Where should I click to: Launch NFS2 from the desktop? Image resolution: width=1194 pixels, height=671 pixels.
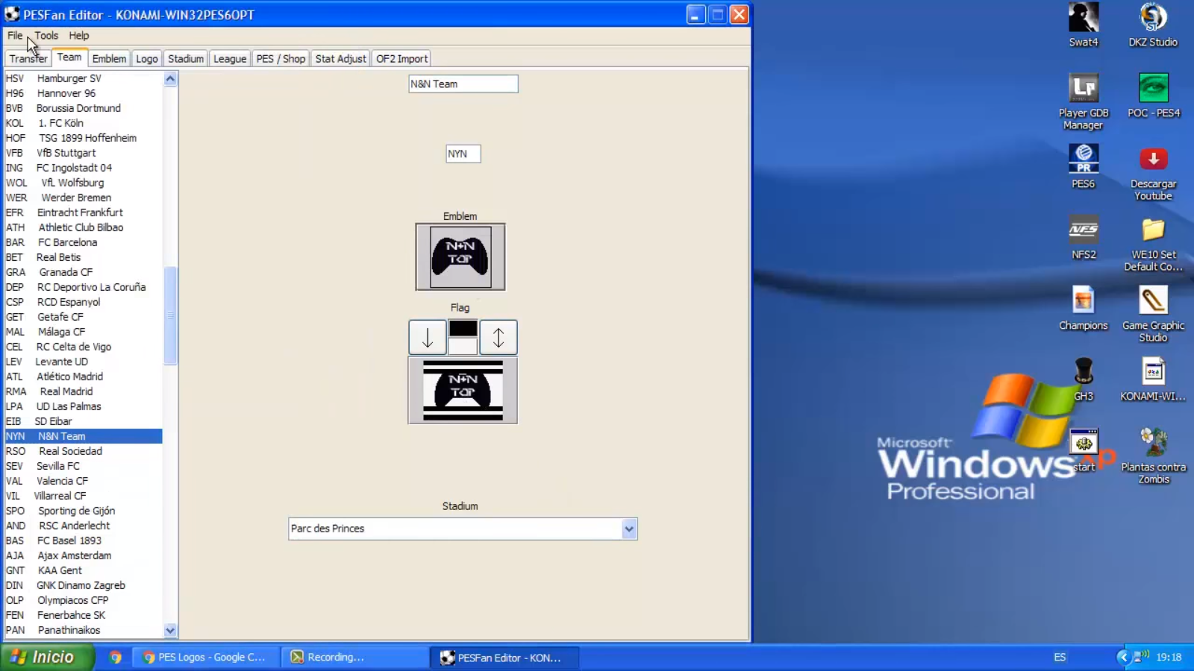click(x=1084, y=238)
